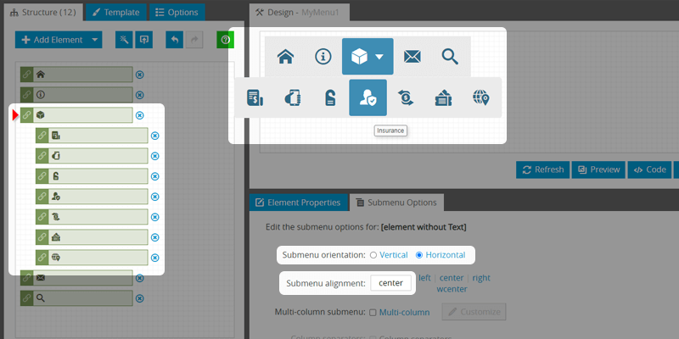Select Horizontal submenu orientation
This screenshot has height=339, width=679.
(x=419, y=254)
